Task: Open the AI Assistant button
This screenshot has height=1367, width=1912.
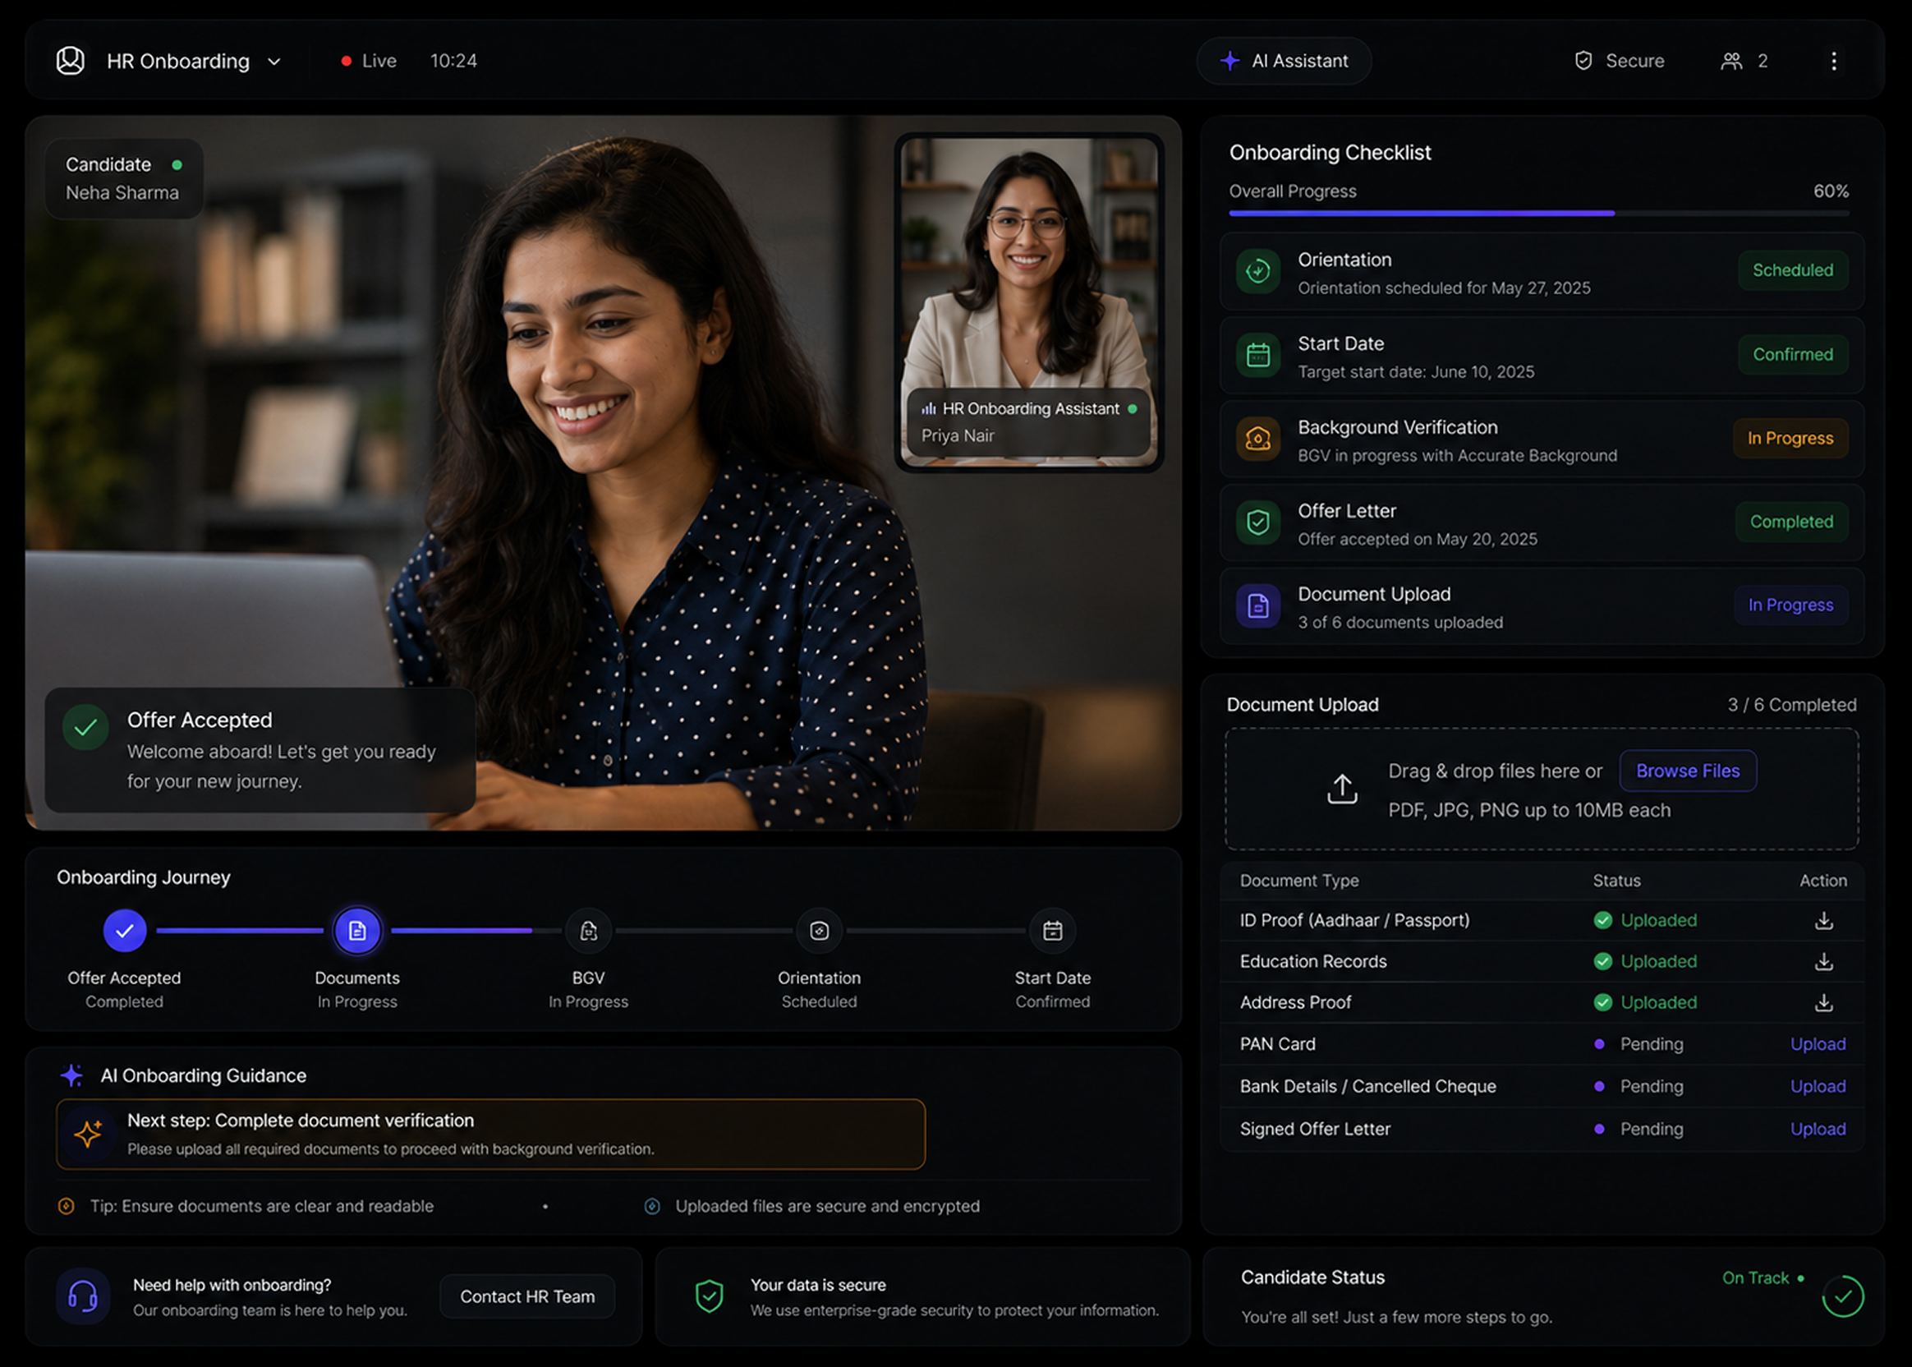Action: (x=1285, y=61)
